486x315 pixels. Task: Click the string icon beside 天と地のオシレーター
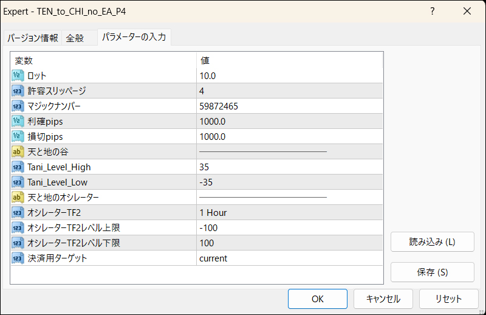tap(18, 198)
